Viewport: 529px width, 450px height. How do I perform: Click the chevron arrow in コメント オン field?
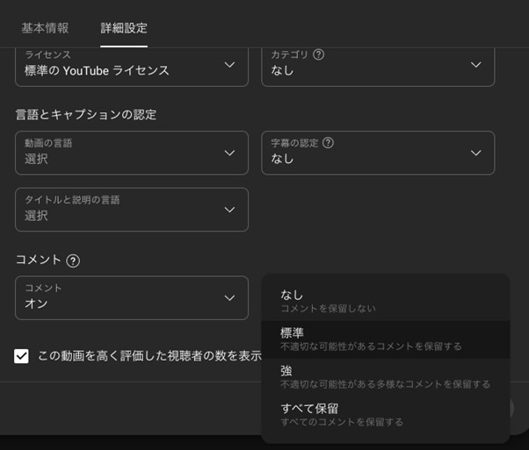(229, 298)
